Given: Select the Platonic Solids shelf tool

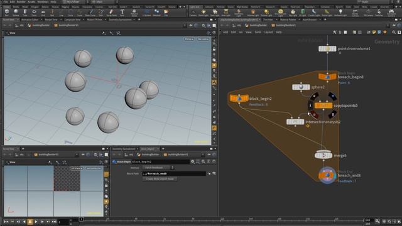Looking at the screenshot, I should 134,13.
